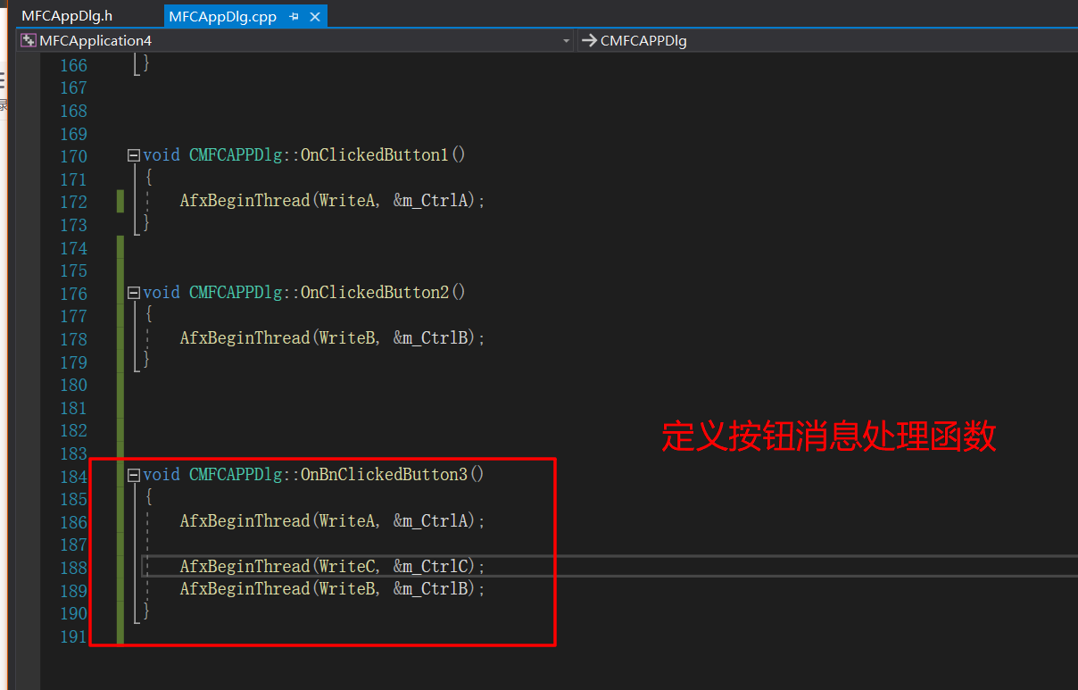Click line number 191
Screen dimensions: 1078x690
coord(73,636)
